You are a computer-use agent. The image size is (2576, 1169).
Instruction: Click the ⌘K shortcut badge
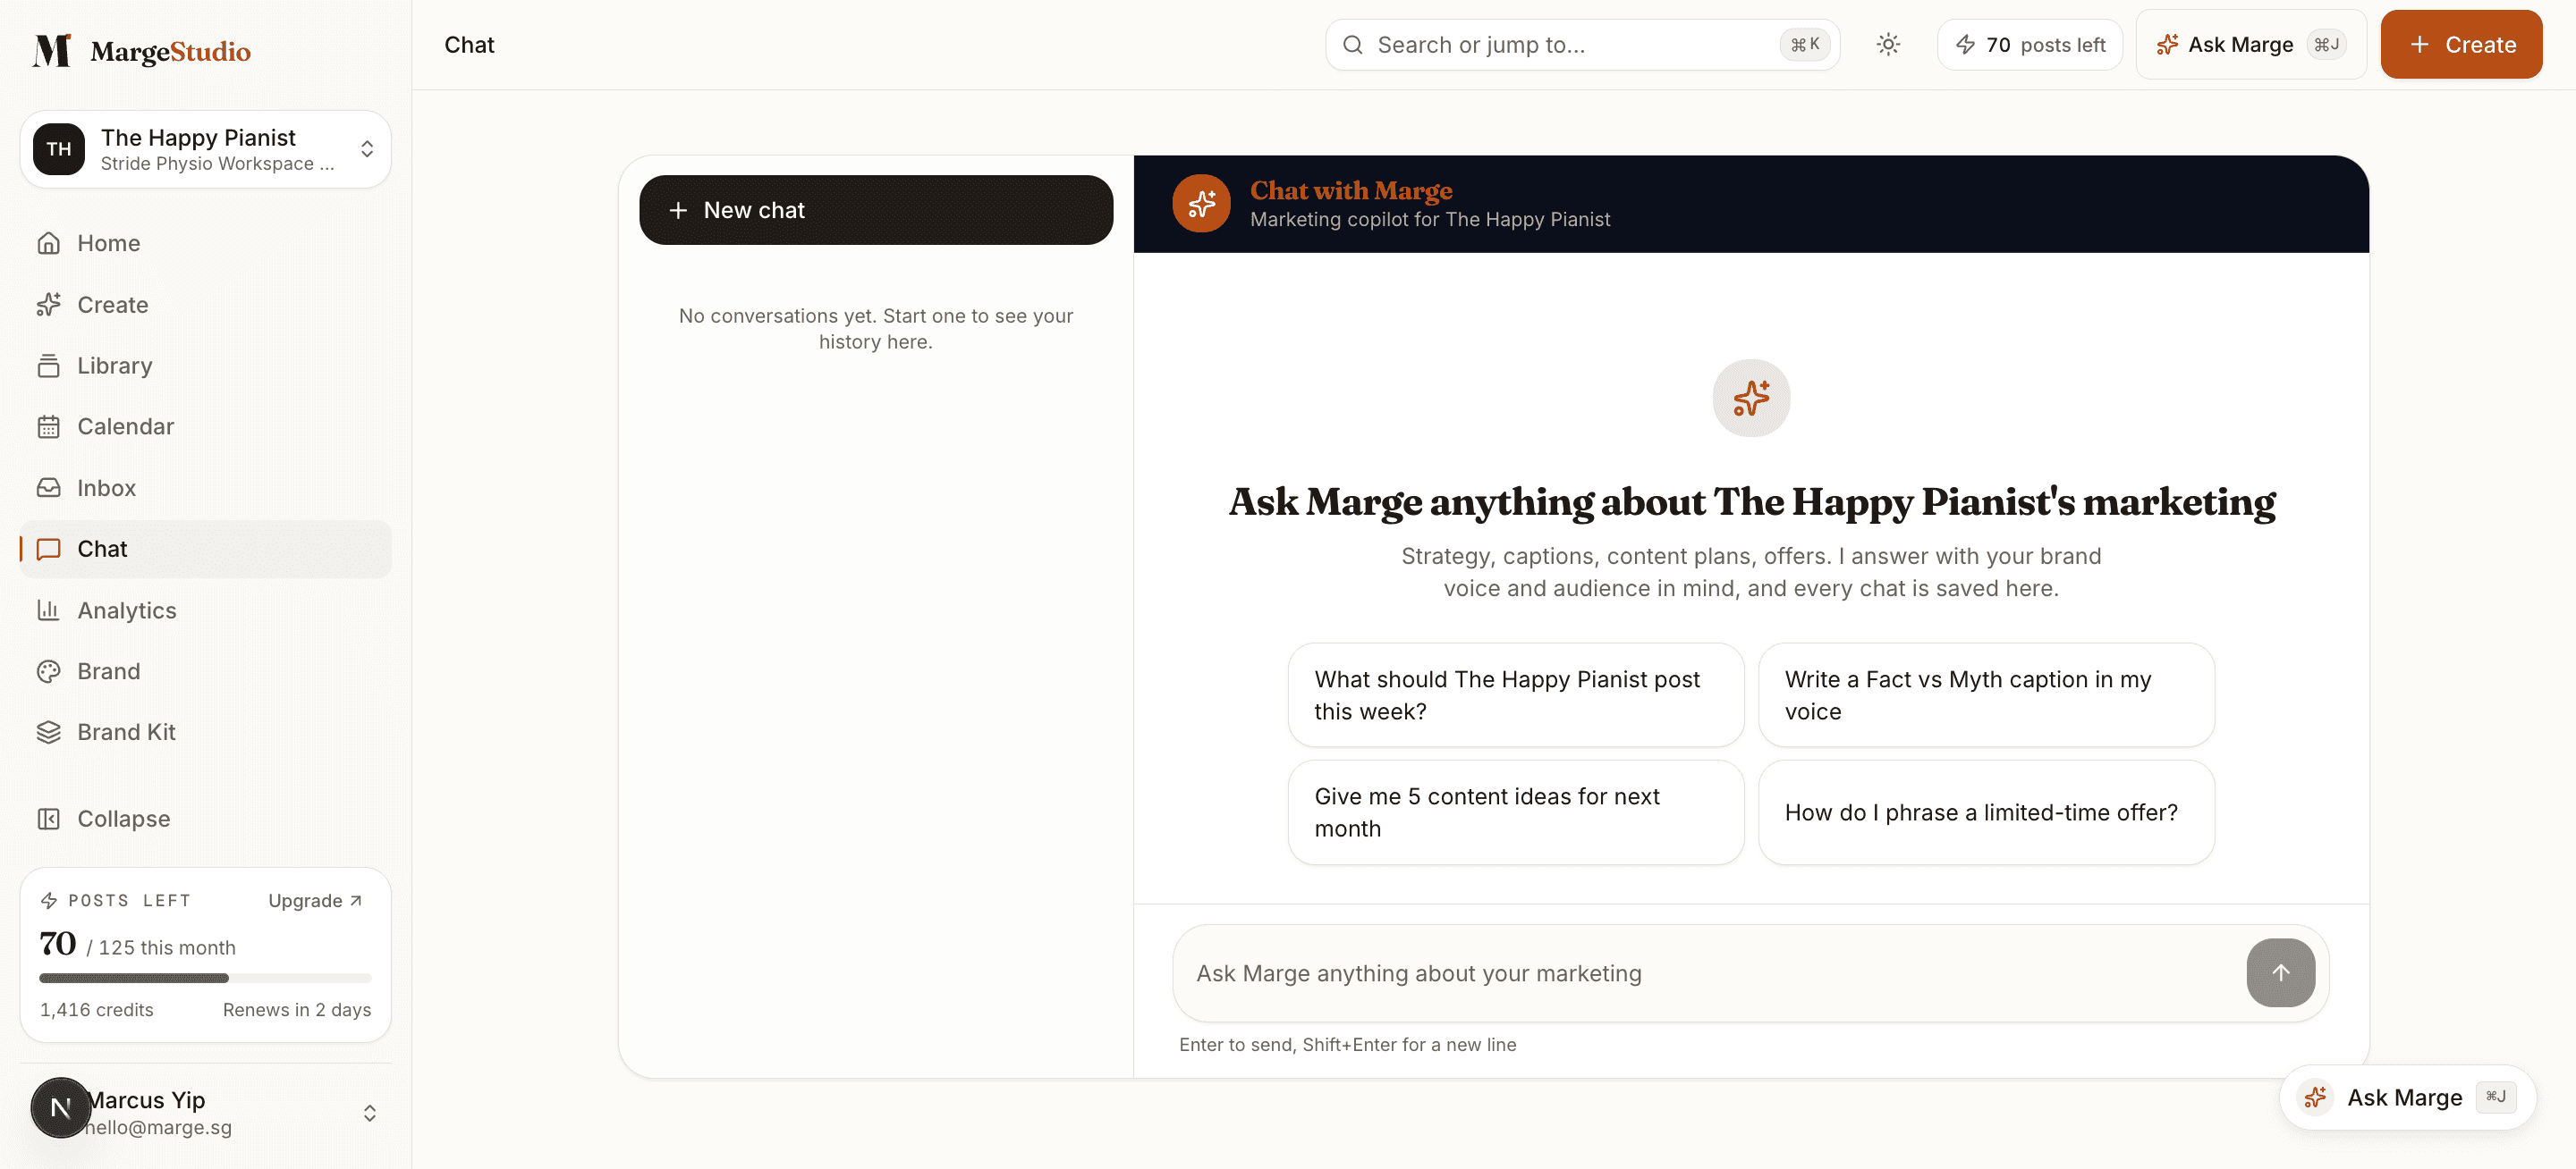coord(1804,45)
